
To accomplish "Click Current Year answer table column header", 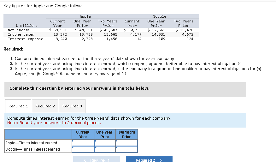I will click(83, 135).
